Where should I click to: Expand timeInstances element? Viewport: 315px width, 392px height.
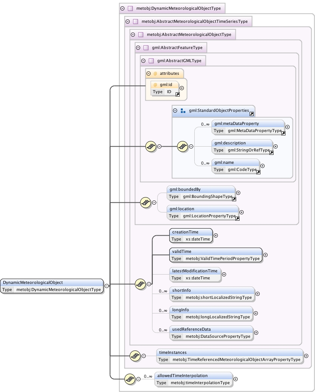(306, 356)
